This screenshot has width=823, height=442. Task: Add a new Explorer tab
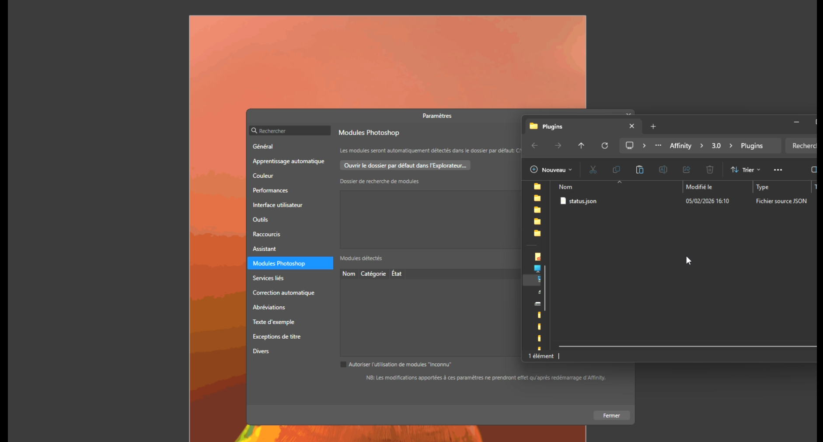click(x=653, y=126)
